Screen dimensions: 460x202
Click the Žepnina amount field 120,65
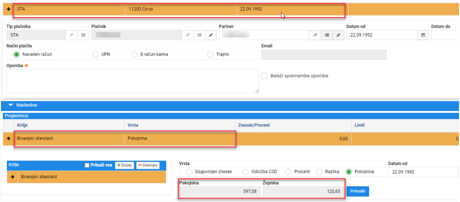click(303, 191)
